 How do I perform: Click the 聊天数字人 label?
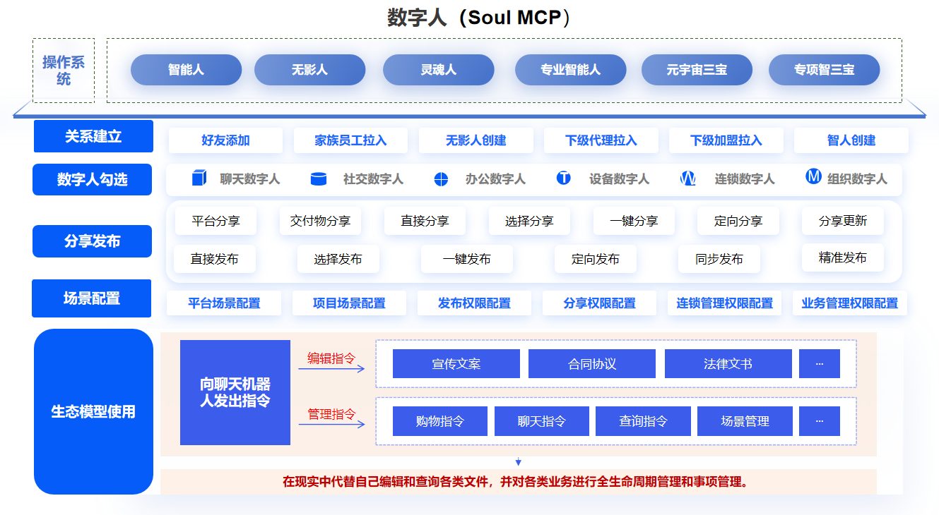click(249, 179)
